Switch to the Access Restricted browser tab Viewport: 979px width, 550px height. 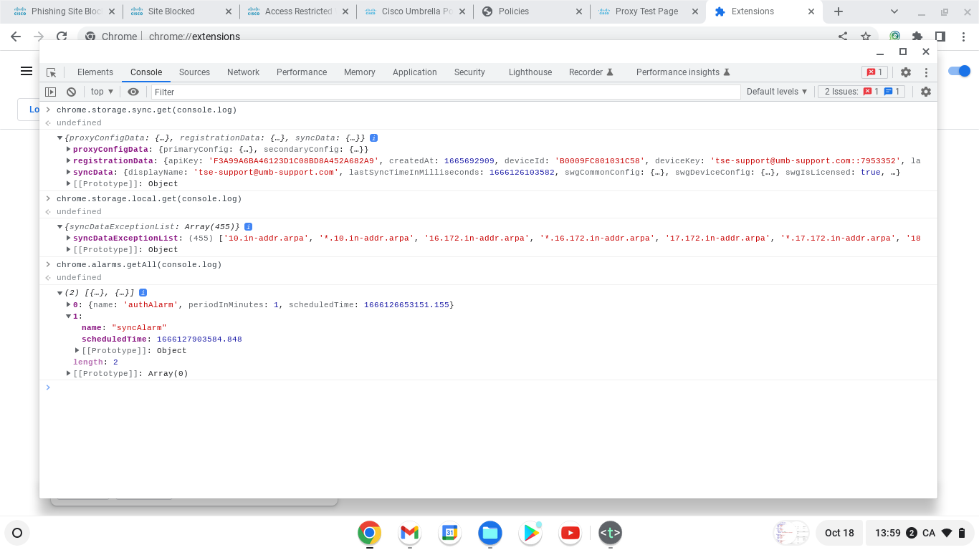click(298, 11)
